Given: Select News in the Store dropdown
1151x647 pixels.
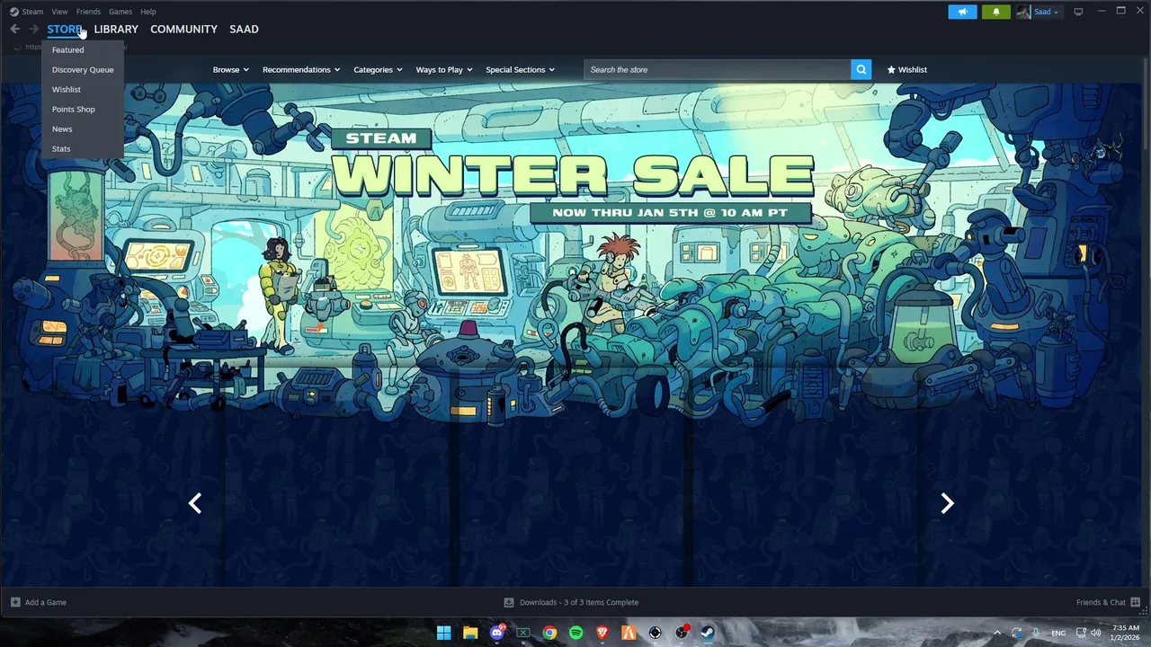Looking at the screenshot, I should [x=82, y=129].
